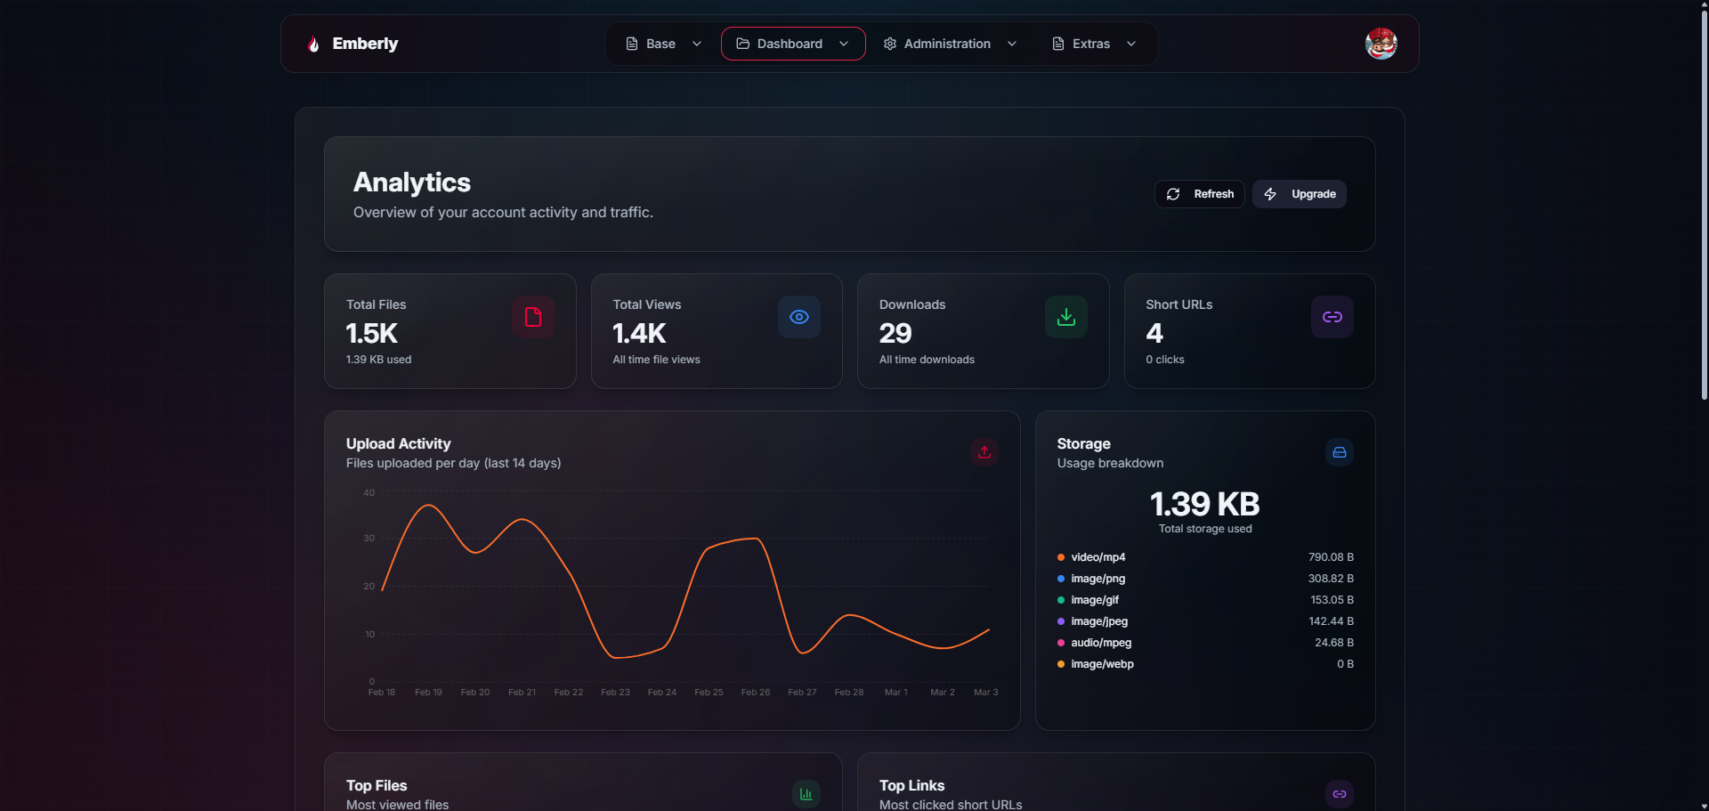
Task: Click the audio/mpeg pink legend dot
Action: click(x=1061, y=643)
